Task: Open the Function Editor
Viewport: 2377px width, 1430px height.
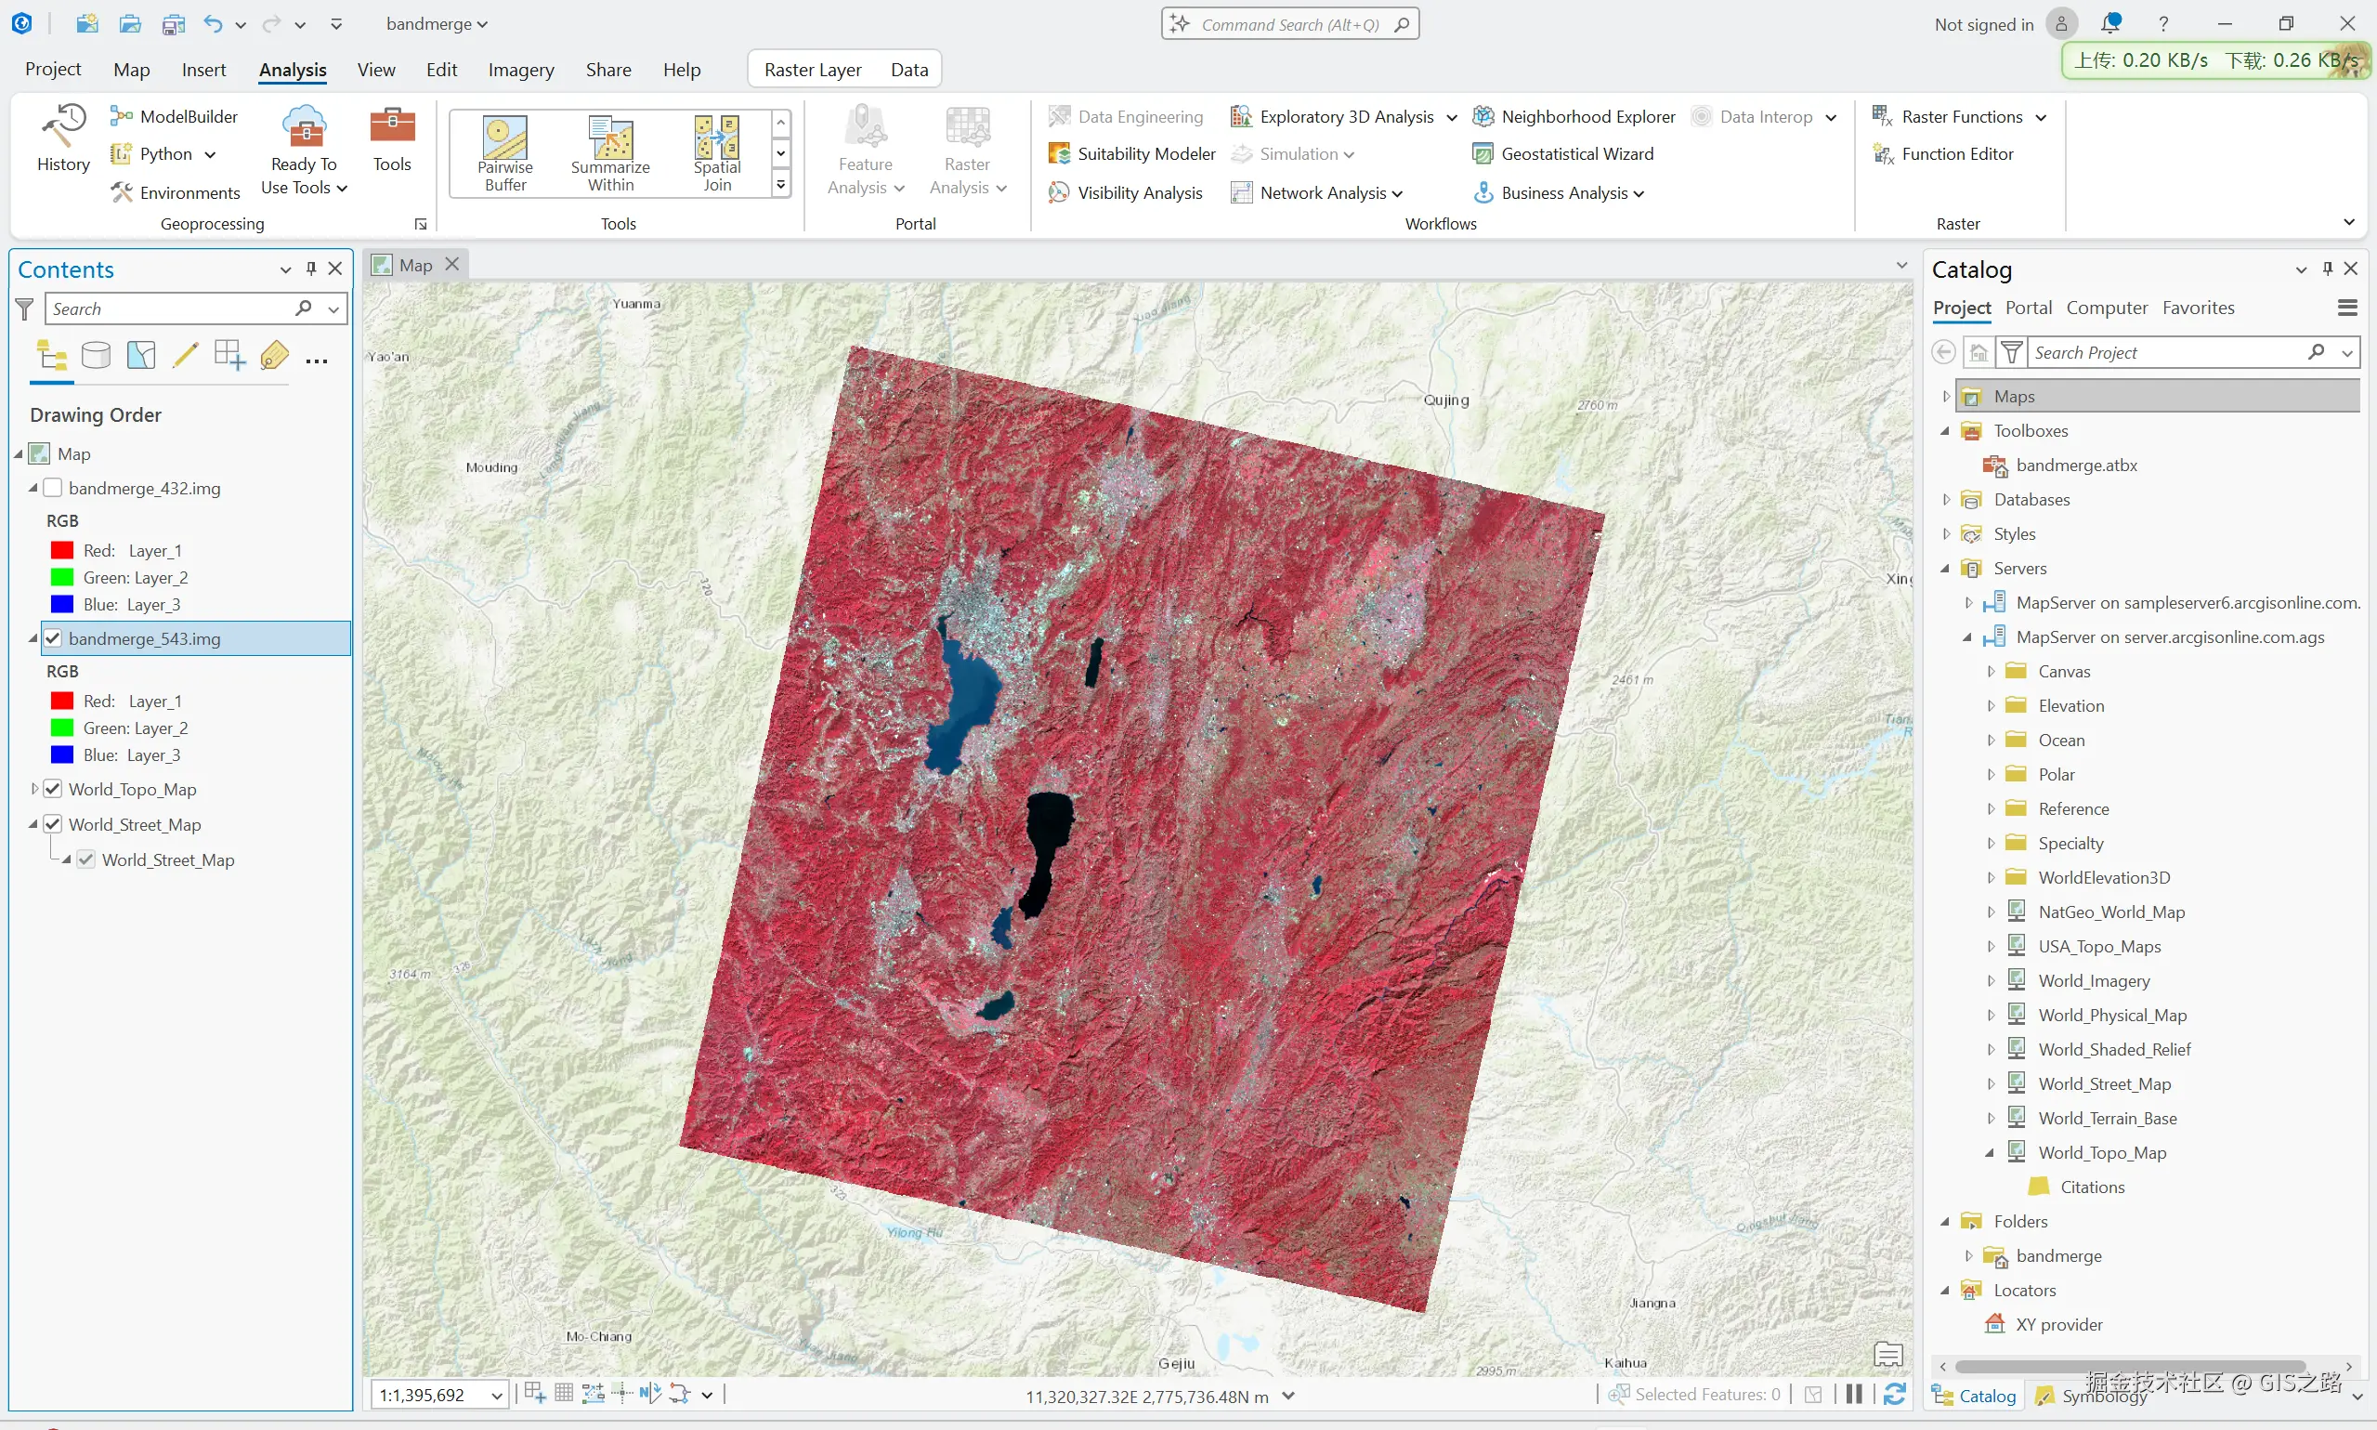Action: (1944, 154)
